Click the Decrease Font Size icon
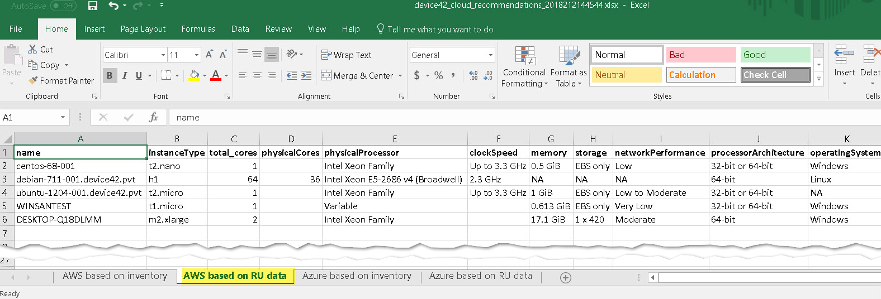The image size is (881, 299). point(223,54)
